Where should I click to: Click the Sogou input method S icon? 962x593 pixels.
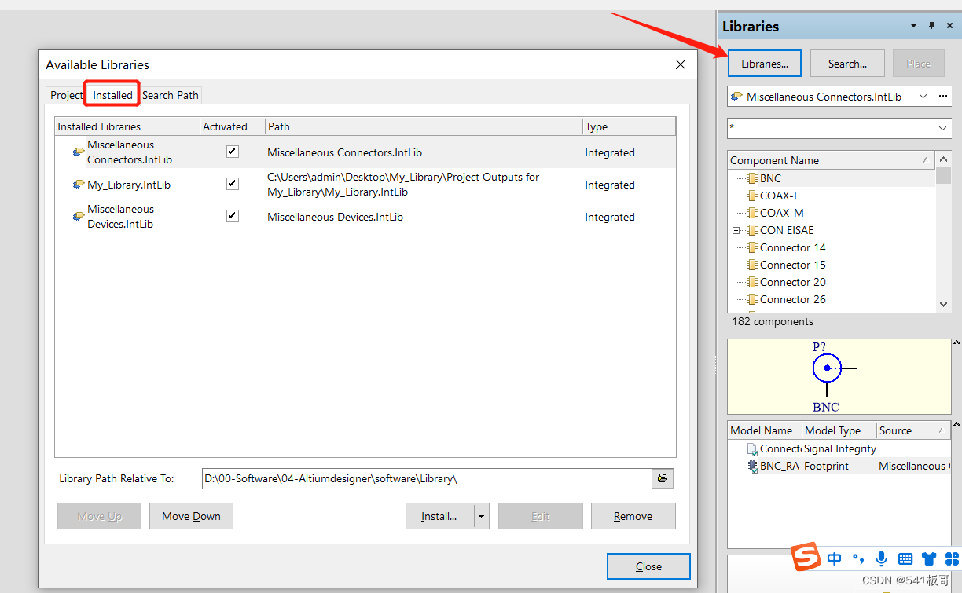(x=806, y=558)
